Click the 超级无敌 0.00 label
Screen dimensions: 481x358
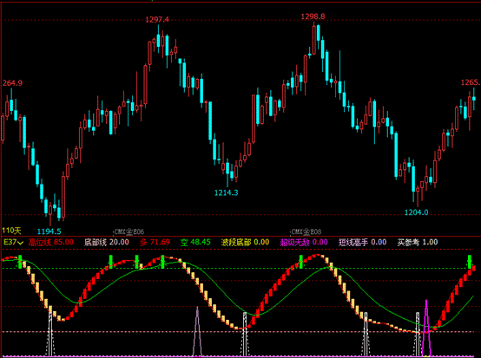tap(304, 242)
